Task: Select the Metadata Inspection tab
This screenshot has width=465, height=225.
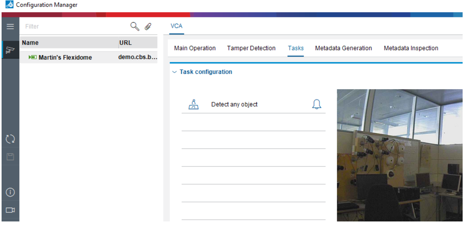Action: pyautogui.click(x=411, y=48)
